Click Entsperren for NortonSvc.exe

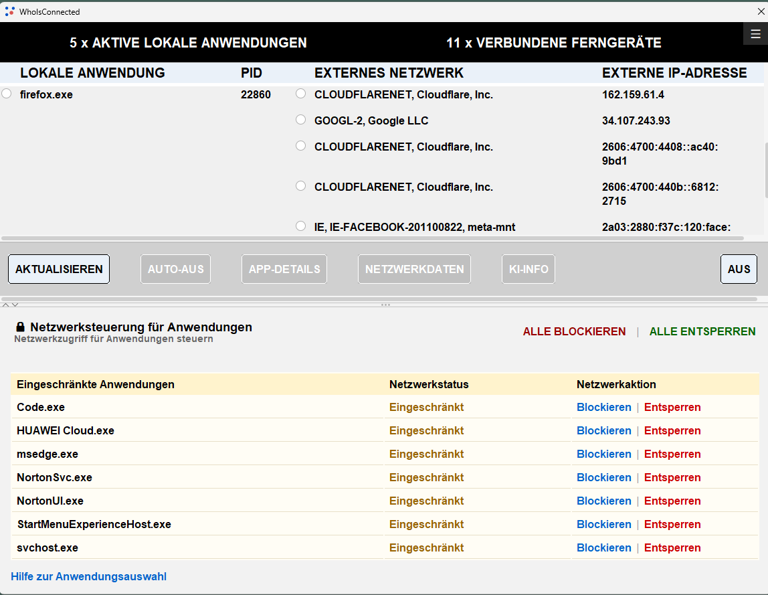click(x=672, y=477)
